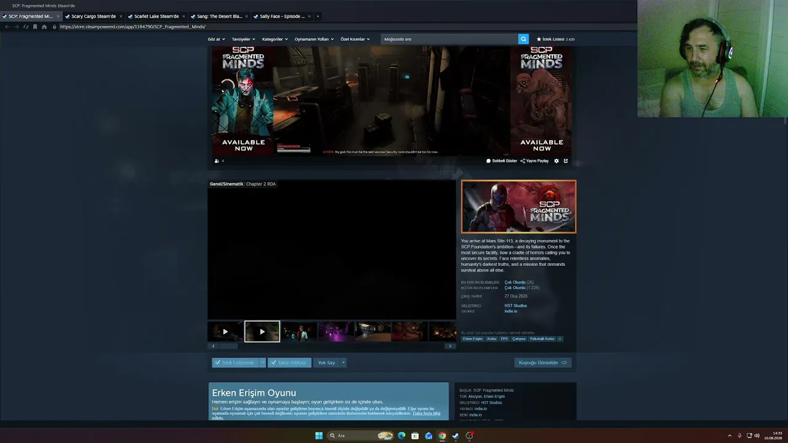Screen dimensions: 788x443
Task: Open a new browser tab with plus
Action: pyautogui.click(x=318, y=17)
